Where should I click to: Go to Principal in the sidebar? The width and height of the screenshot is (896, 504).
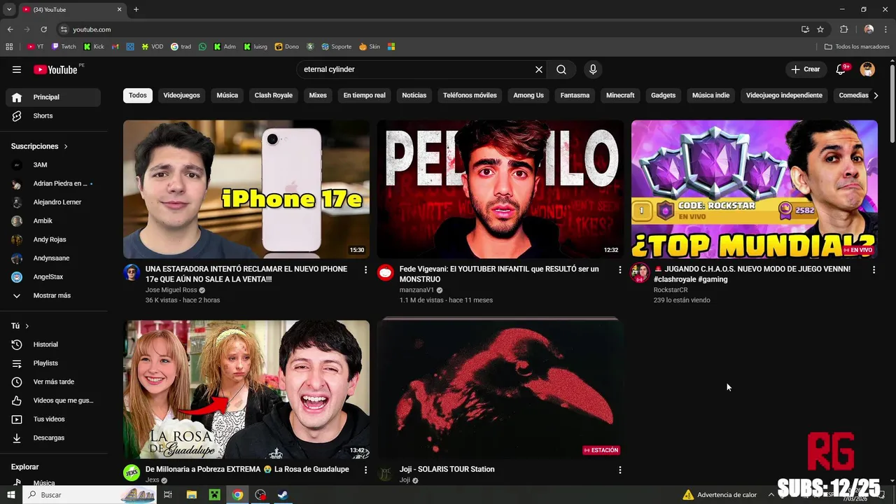pos(53,97)
